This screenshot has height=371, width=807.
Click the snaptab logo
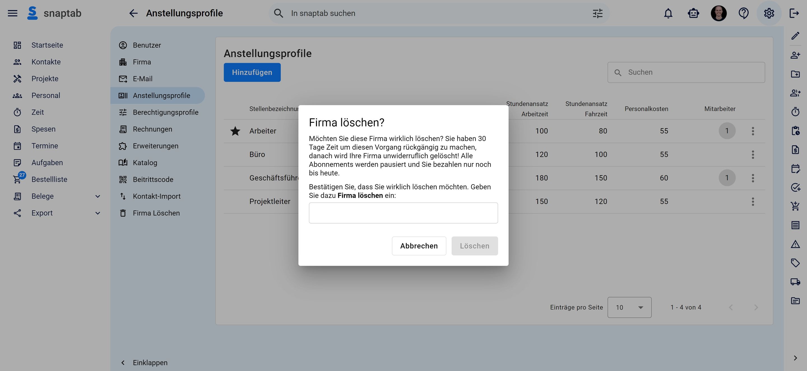click(54, 13)
